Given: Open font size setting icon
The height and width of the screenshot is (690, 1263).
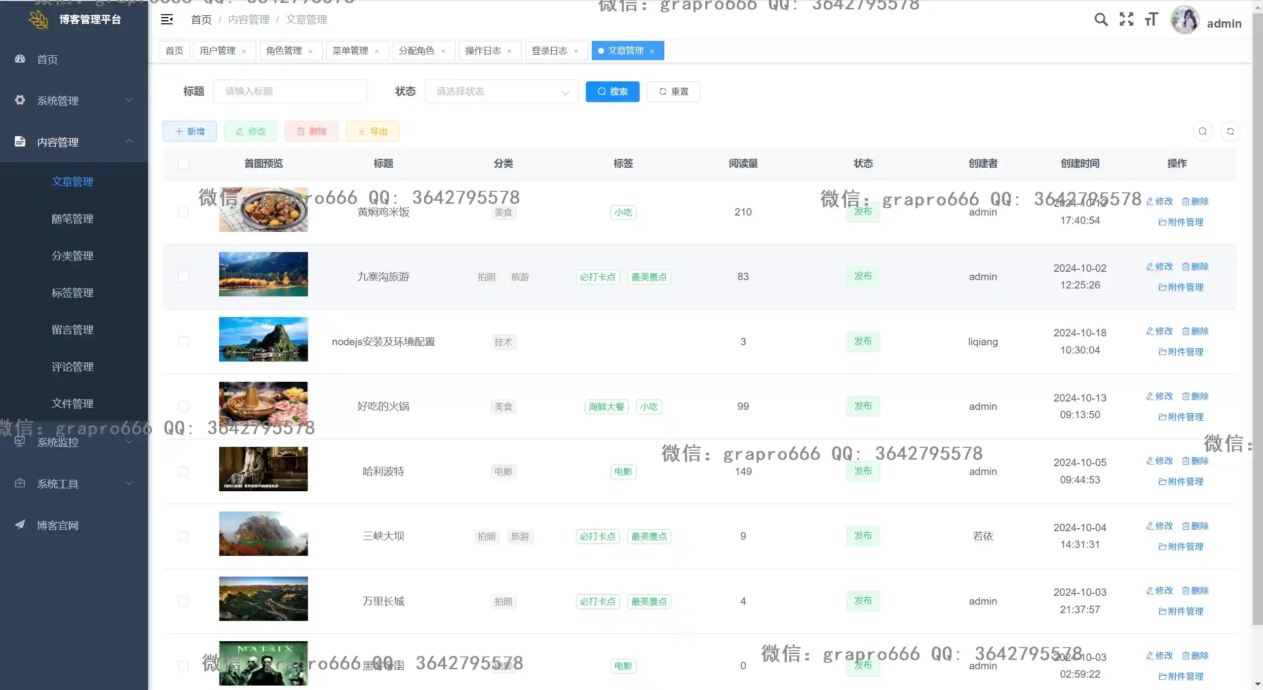Looking at the screenshot, I should click(1151, 19).
